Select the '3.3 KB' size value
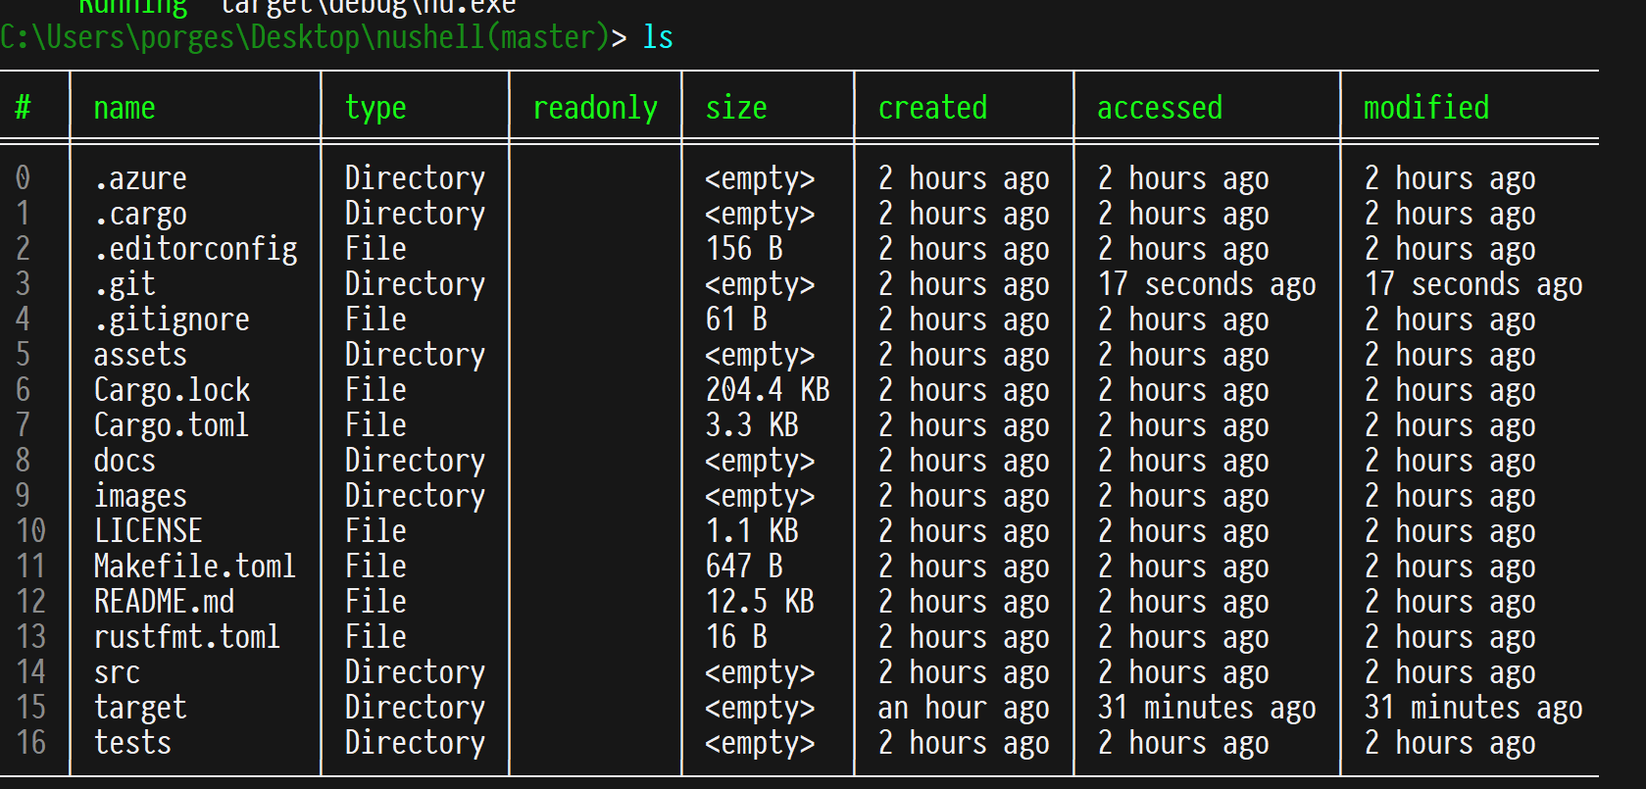This screenshot has width=1646, height=789. point(752,425)
